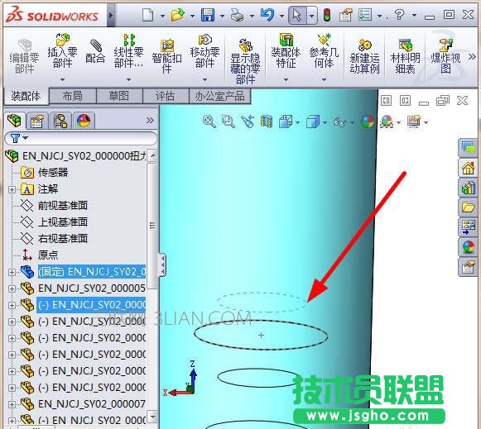Viewport: 481px width, 429px height.
Task: Switch to the 布局 tab
Action: point(72,96)
